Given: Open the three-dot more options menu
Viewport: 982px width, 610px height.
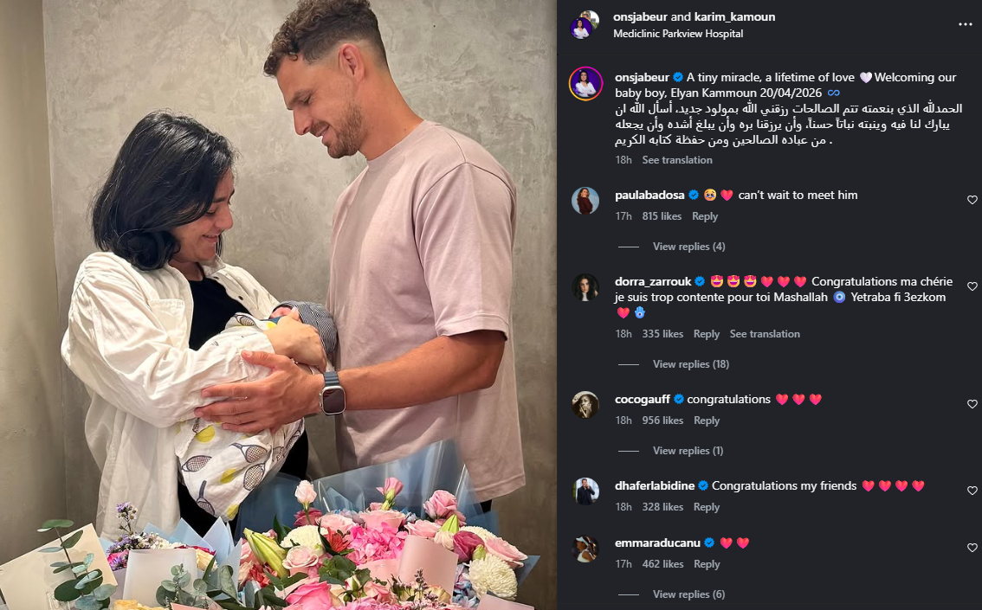Looking at the screenshot, I should (x=965, y=24).
